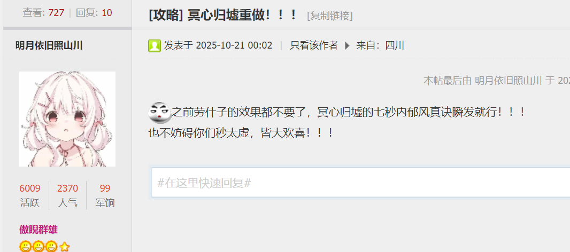Click the 99 军饷 stat
Image resolution: width=570 pixels, height=252 pixels.
105,195
